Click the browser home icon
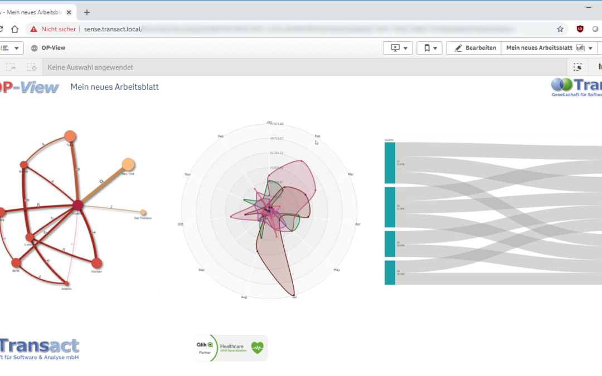 click(x=14, y=29)
